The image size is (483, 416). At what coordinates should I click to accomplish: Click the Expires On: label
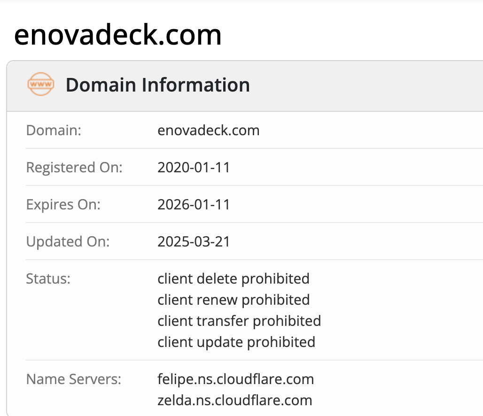(x=63, y=205)
